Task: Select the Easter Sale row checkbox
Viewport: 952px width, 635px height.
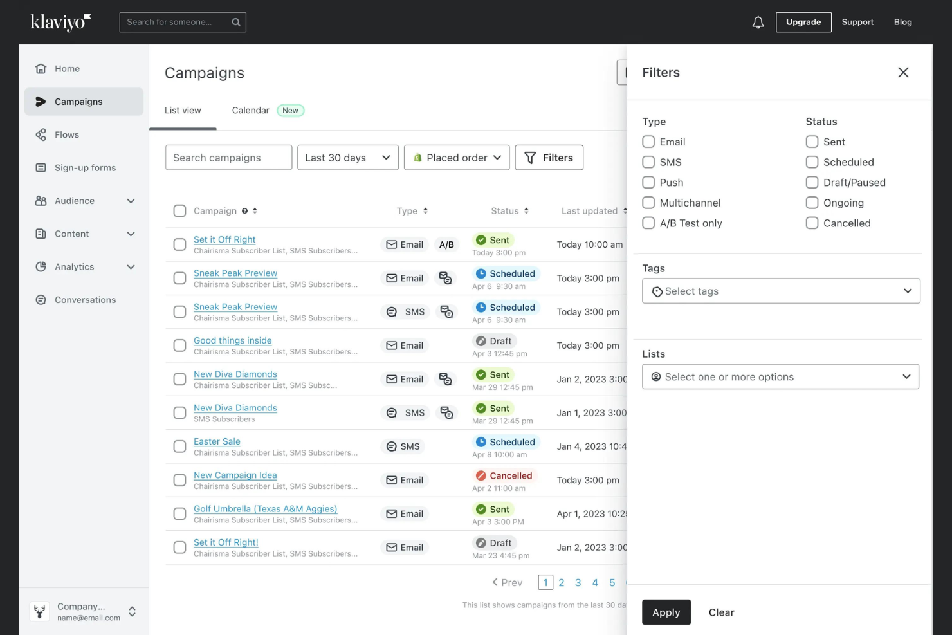Action: pyautogui.click(x=179, y=446)
